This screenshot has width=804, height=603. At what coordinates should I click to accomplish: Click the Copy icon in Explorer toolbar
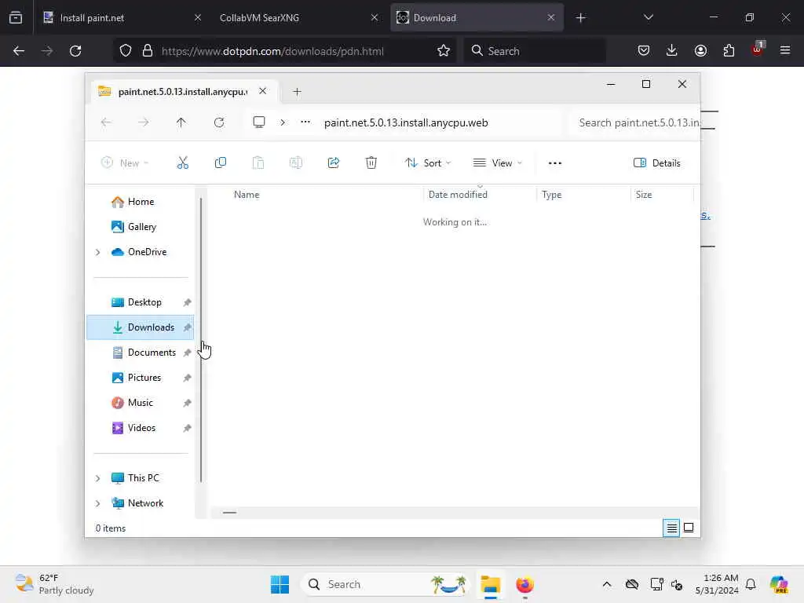click(x=221, y=163)
